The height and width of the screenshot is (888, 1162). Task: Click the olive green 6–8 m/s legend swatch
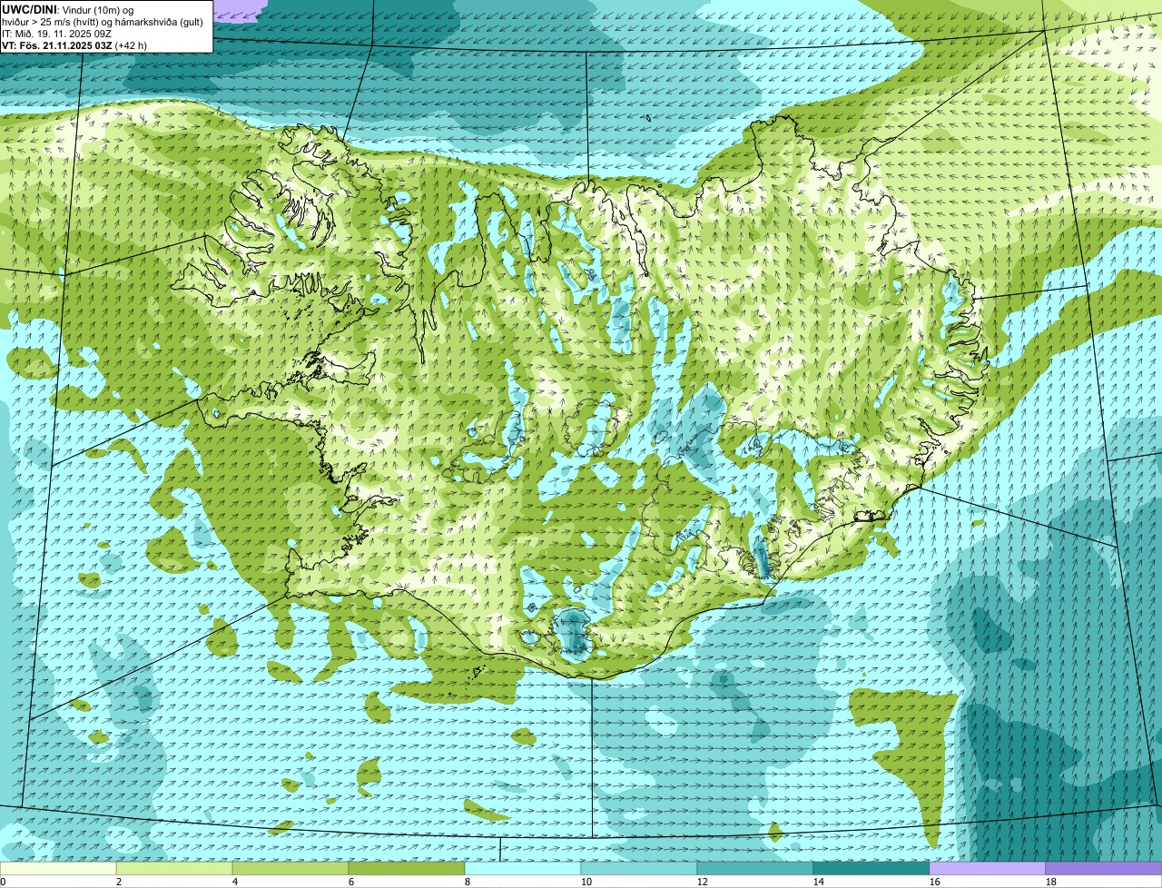tap(407, 869)
